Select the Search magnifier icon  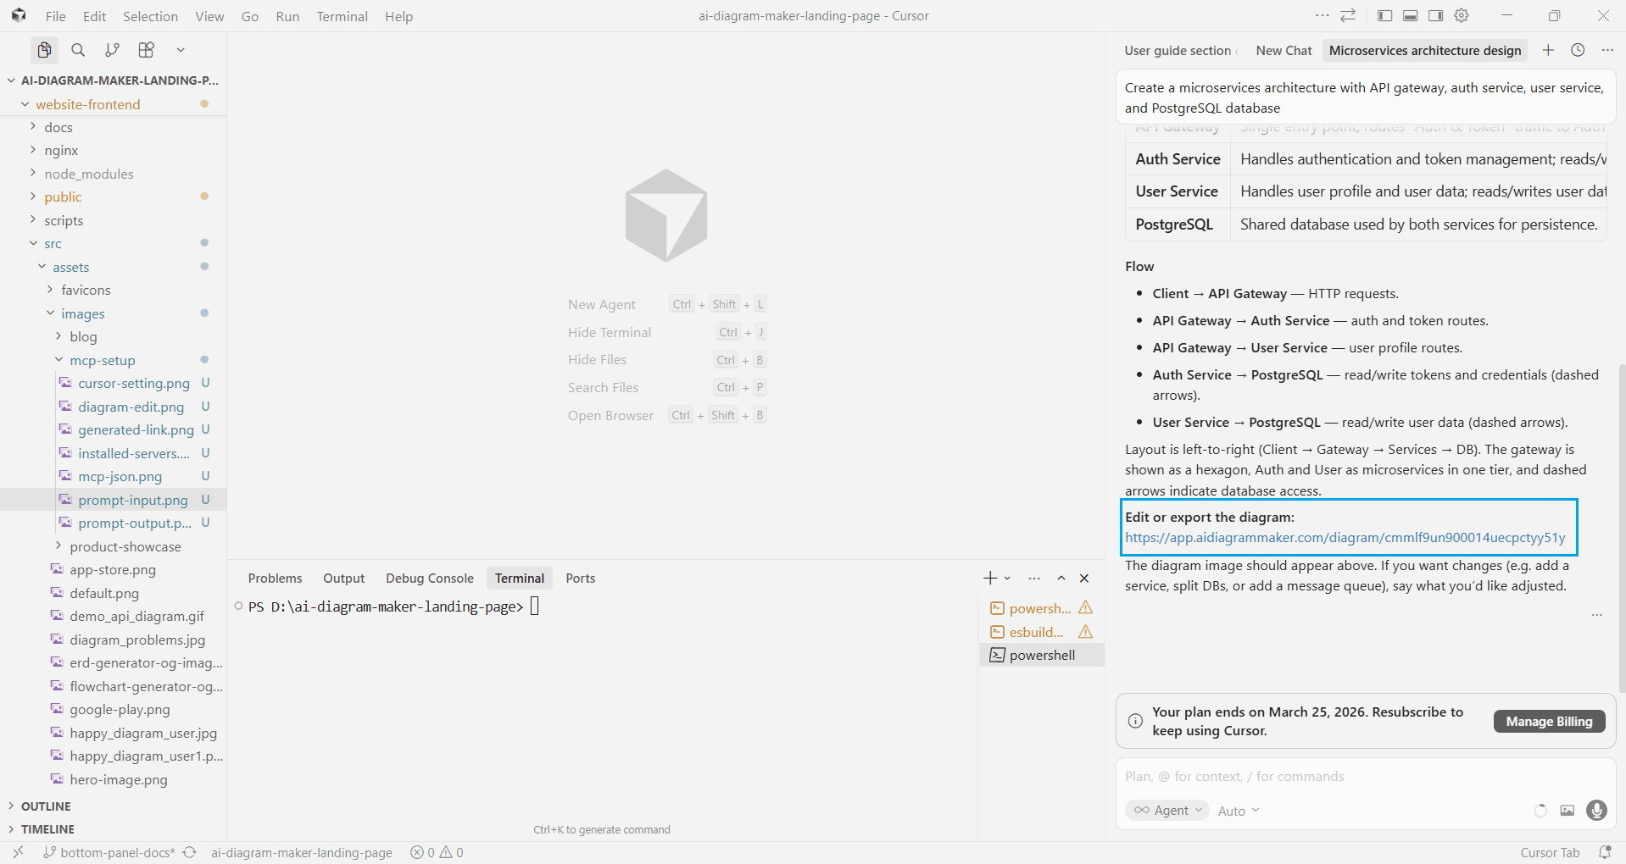click(78, 50)
